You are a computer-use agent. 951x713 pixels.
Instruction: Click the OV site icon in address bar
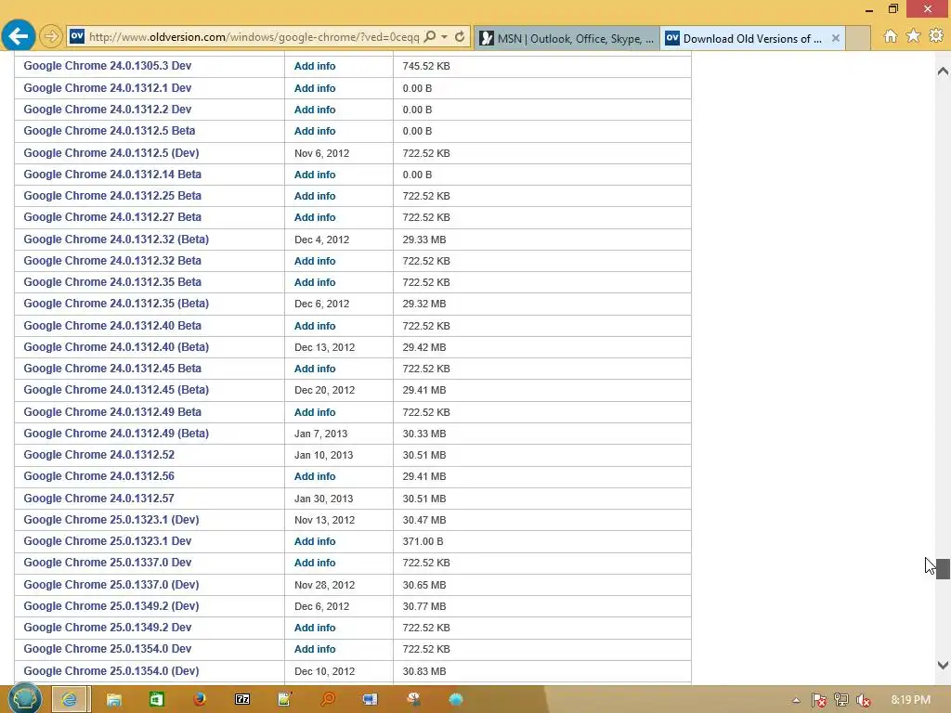(x=77, y=36)
